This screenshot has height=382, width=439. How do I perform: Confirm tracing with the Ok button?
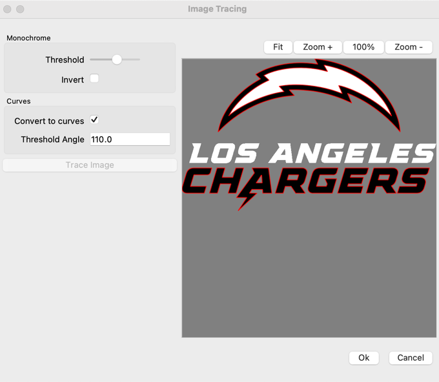[364, 357]
